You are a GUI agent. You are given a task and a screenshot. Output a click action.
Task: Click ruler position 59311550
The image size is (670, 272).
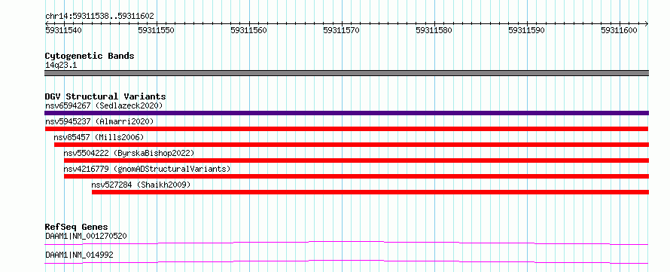tap(156, 30)
